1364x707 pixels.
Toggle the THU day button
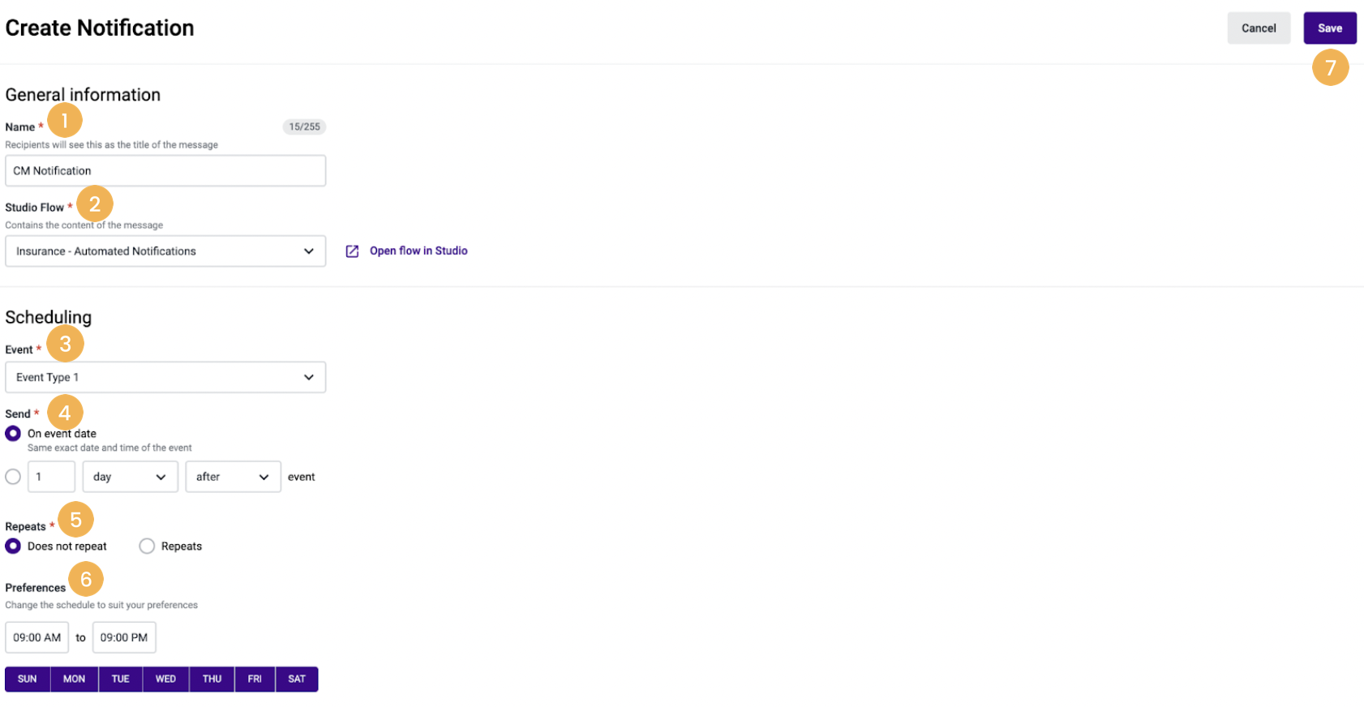coord(212,679)
